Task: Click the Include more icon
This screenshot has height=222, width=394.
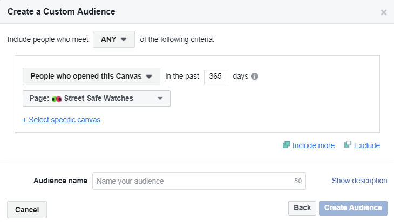Action: pos(286,145)
